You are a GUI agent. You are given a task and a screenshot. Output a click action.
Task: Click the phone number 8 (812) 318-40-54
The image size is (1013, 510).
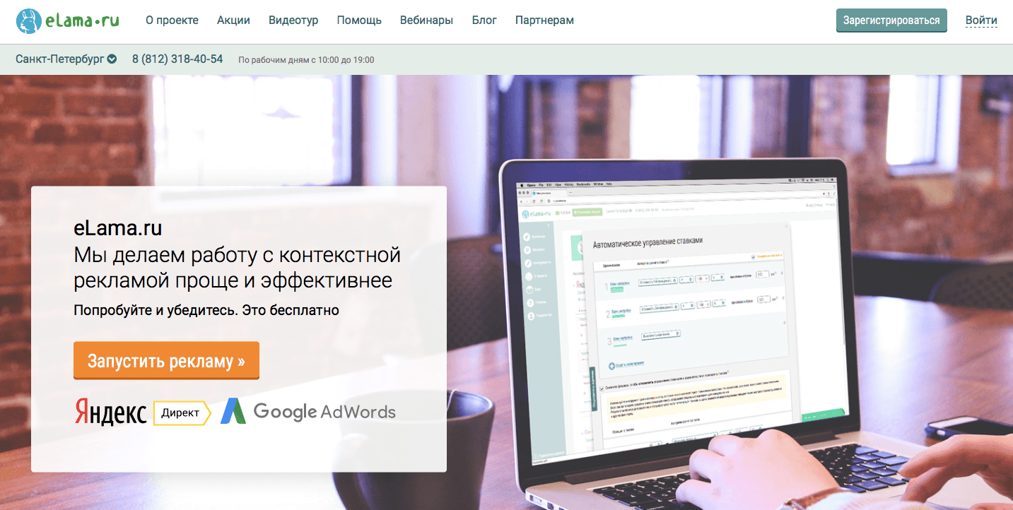pos(177,59)
